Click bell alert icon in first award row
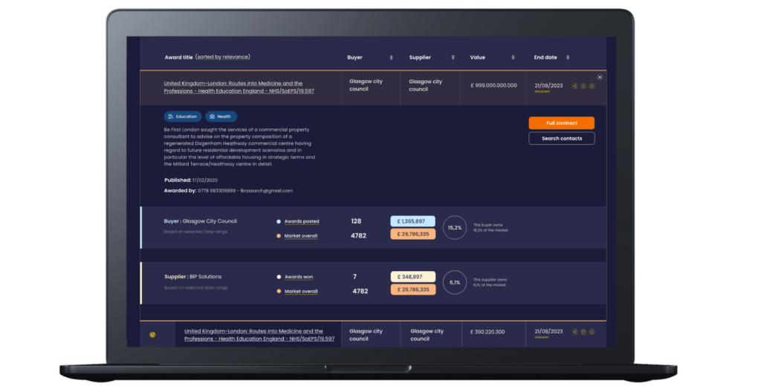This screenshot has width=761, height=392. click(583, 85)
